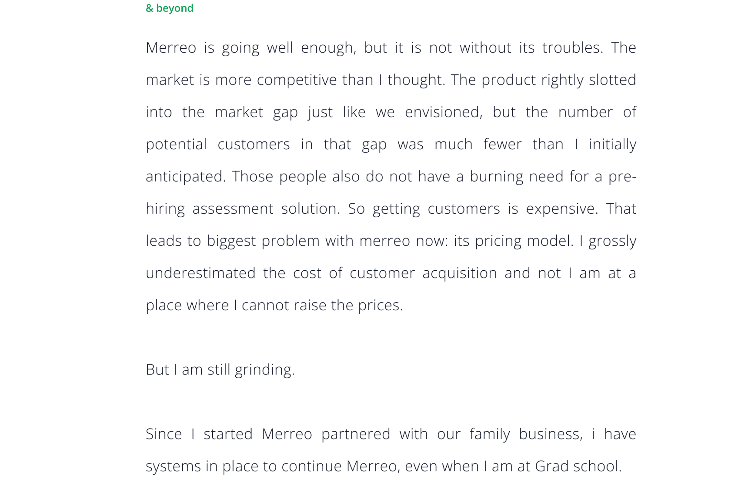This screenshot has width=748, height=483.
Task: Click the word "anticipated" in the first paragraph
Action: click(185, 176)
